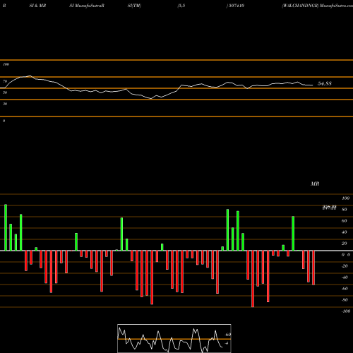Click the 69 label in the mini chart
Image resolution: width=353 pixels, height=353 pixels.
(227, 335)
